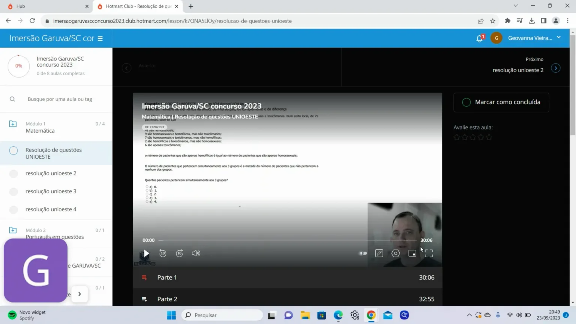Open Chrome tab search dropdown
Image resolution: width=576 pixels, height=324 pixels.
(516, 6)
